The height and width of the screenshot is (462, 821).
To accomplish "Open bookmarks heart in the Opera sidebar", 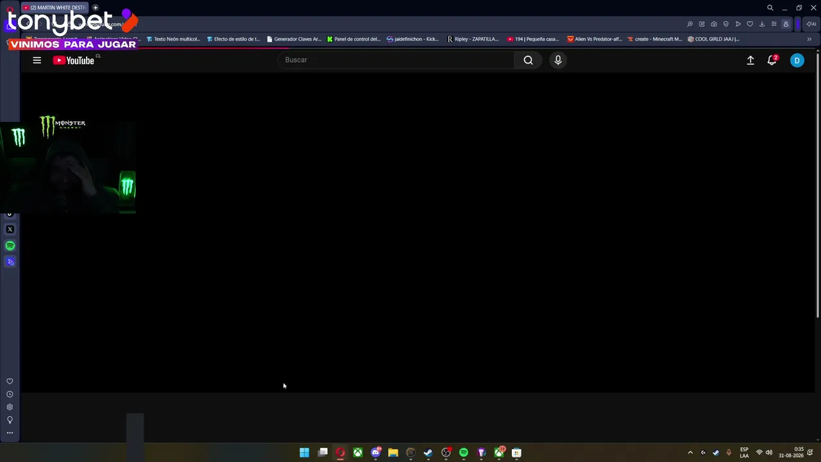I will point(10,381).
